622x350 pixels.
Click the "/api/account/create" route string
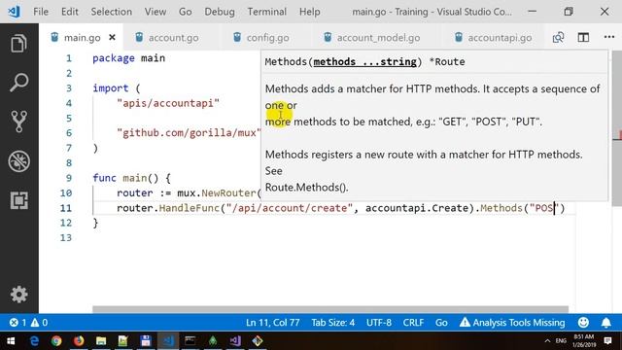point(290,208)
